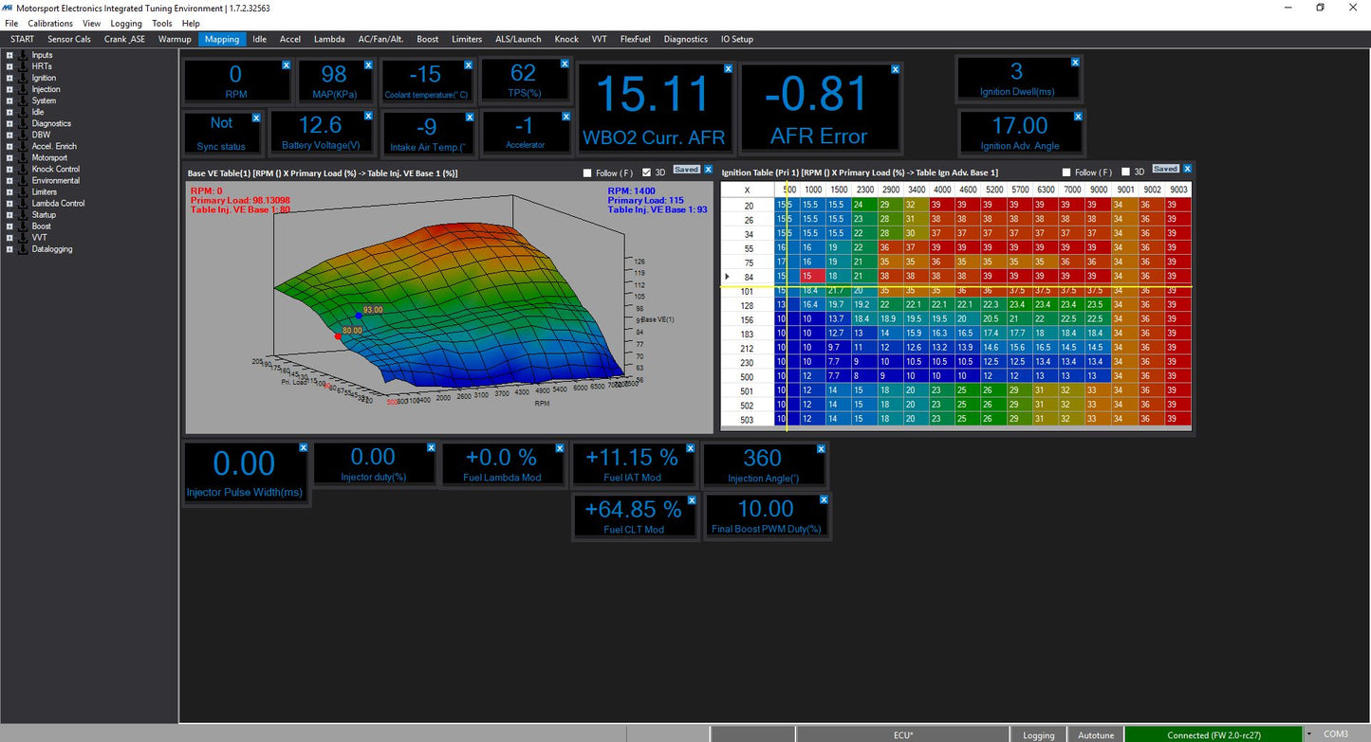Close the AFR Error gauge
The image size is (1371, 742).
coord(894,69)
